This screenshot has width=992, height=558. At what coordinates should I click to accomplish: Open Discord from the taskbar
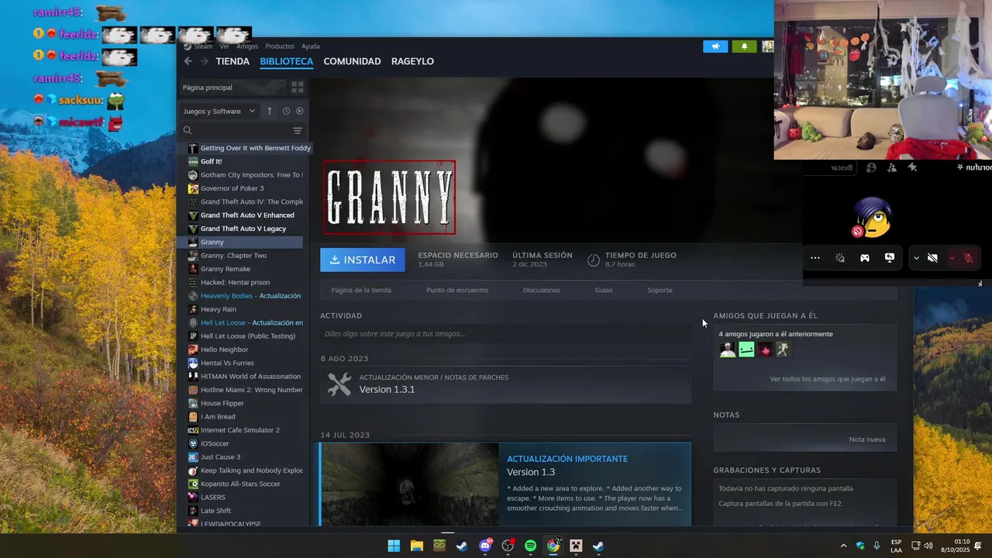click(x=485, y=546)
